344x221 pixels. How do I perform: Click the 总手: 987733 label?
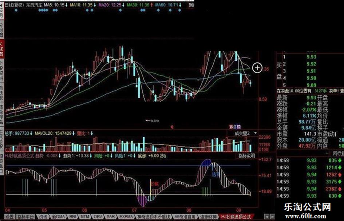pyautogui.click(x=17, y=133)
